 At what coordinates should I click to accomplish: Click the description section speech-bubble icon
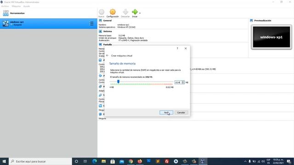[100, 114]
